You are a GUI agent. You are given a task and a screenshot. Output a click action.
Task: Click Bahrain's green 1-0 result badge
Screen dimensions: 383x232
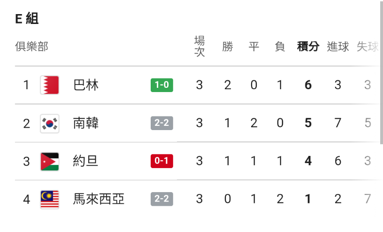161,85
